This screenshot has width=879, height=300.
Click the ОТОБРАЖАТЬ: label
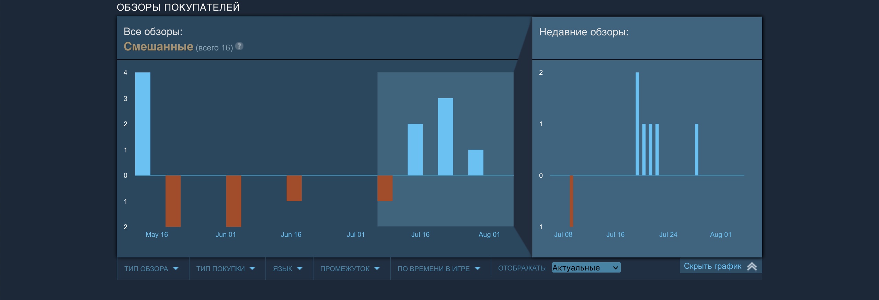click(x=522, y=268)
